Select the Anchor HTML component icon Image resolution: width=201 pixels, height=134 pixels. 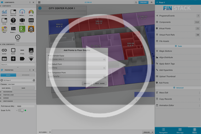point(4,50)
